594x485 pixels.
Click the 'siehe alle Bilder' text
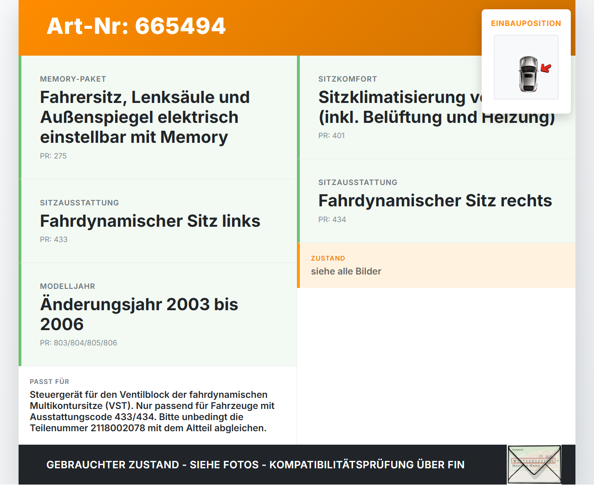point(346,272)
